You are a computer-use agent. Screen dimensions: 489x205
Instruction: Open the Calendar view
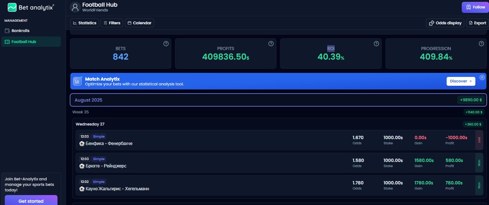139,23
